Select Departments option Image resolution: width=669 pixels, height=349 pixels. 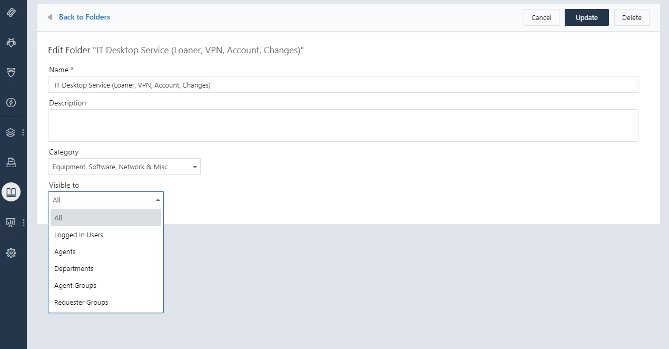point(106,268)
